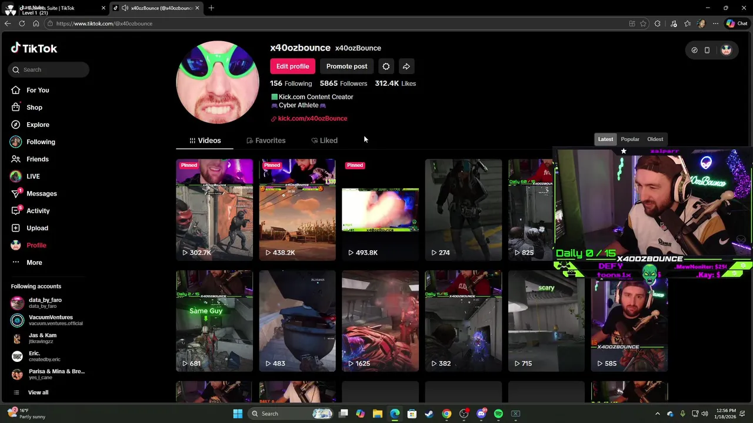
Task: Mute the x40ozBounce browser tab audio
Action: pos(125,8)
